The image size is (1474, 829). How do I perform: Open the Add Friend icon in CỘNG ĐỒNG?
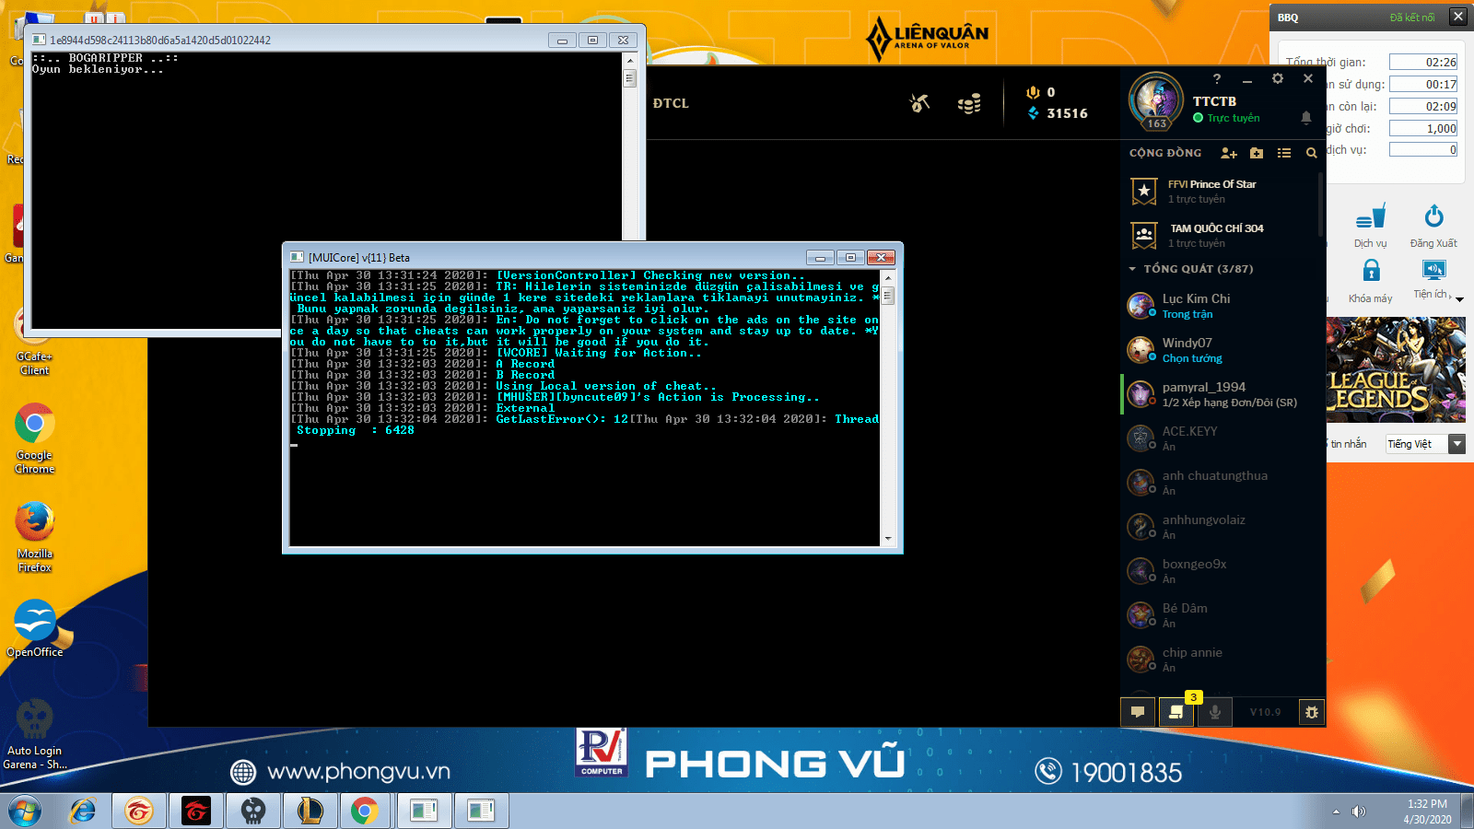pos(1228,153)
